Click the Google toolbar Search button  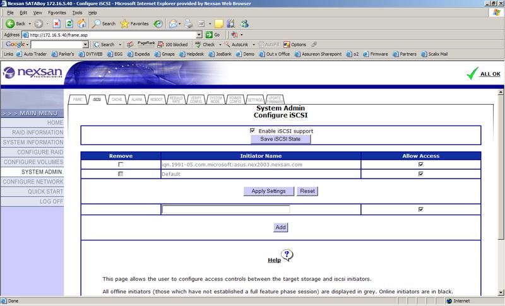point(104,44)
